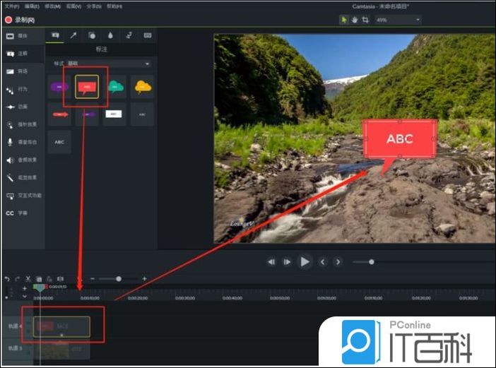
Task: Step back one frame in preview
Action: (271, 262)
